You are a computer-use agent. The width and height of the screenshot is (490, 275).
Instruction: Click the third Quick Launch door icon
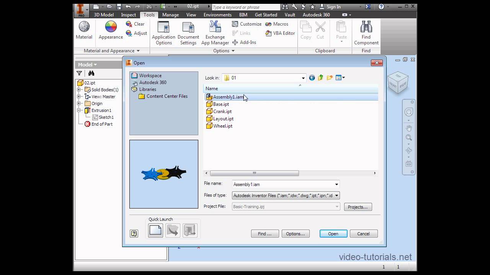[x=190, y=230]
